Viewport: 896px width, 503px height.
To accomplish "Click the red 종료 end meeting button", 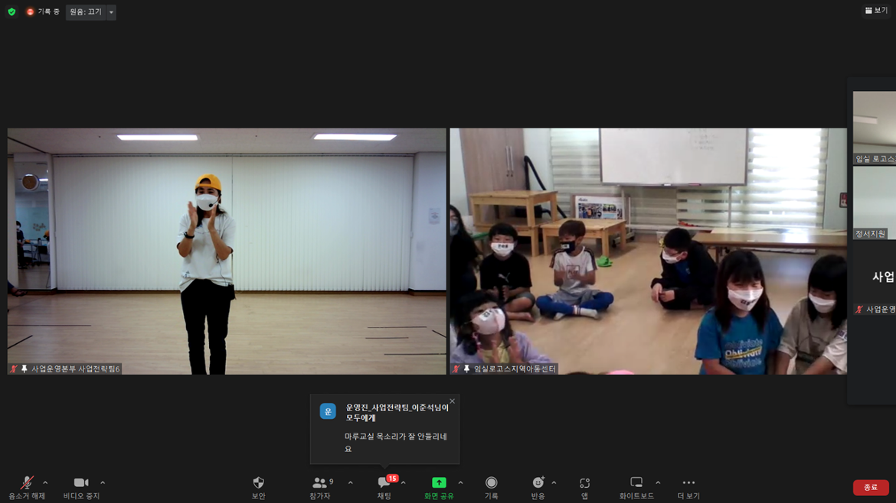I will pyautogui.click(x=871, y=488).
